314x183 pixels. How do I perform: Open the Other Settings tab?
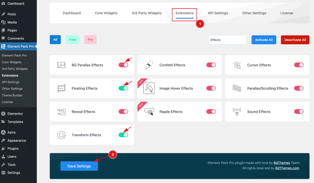click(254, 13)
